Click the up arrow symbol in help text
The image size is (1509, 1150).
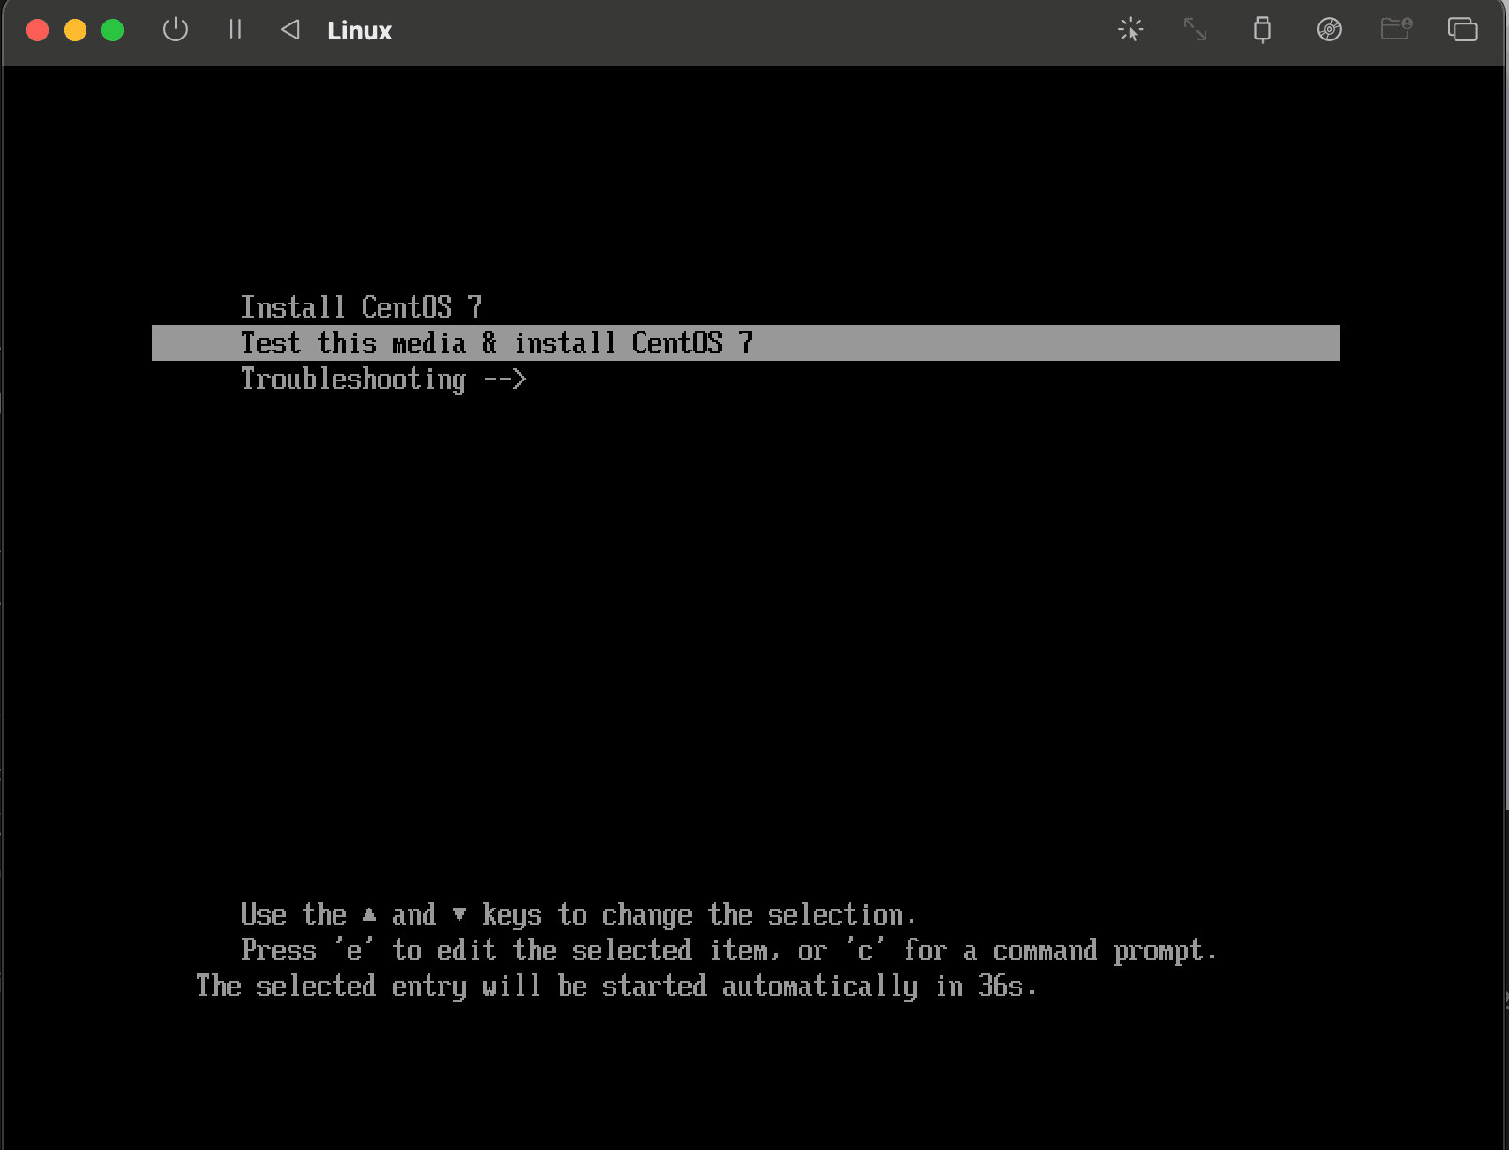[x=369, y=914]
